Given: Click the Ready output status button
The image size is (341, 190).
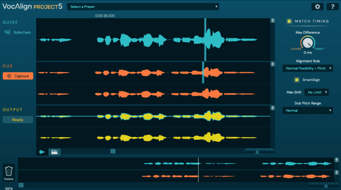Looking at the screenshot, I should click(18, 120).
